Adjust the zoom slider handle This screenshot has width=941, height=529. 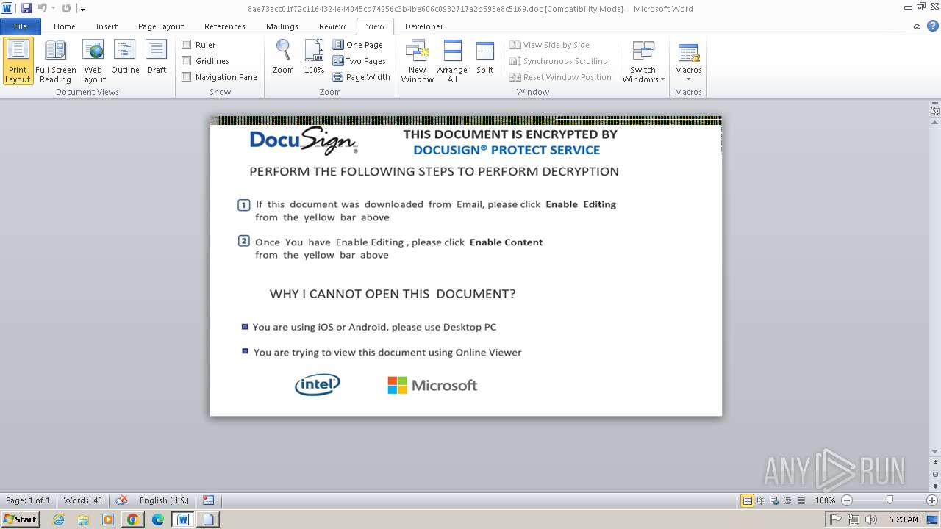click(x=890, y=500)
